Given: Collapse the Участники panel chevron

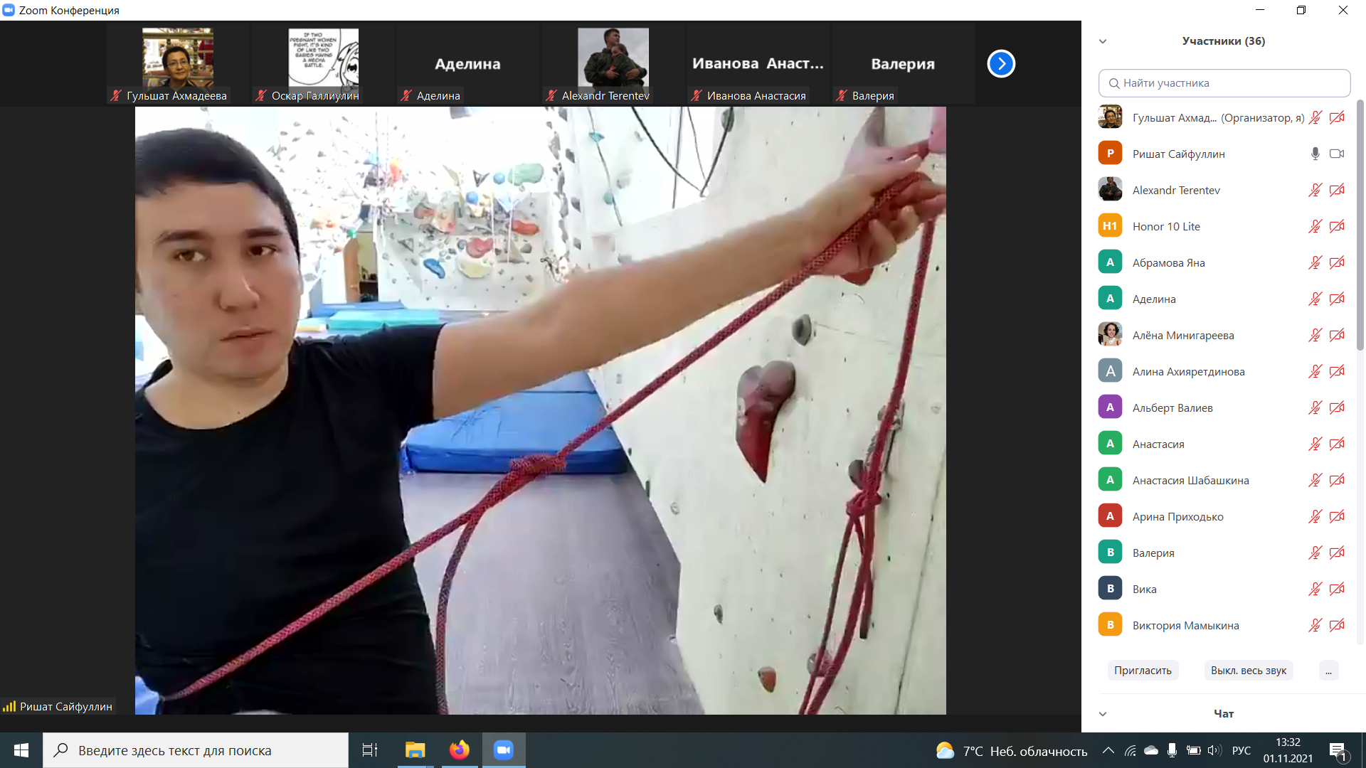Looking at the screenshot, I should click(1103, 41).
